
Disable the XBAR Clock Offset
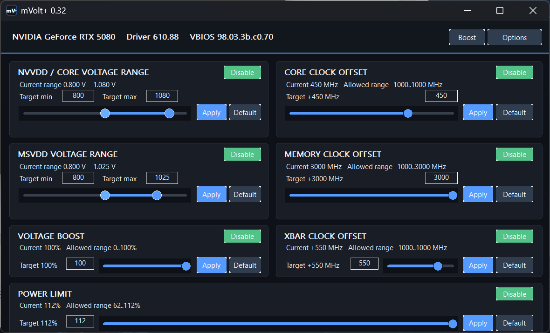point(515,236)
